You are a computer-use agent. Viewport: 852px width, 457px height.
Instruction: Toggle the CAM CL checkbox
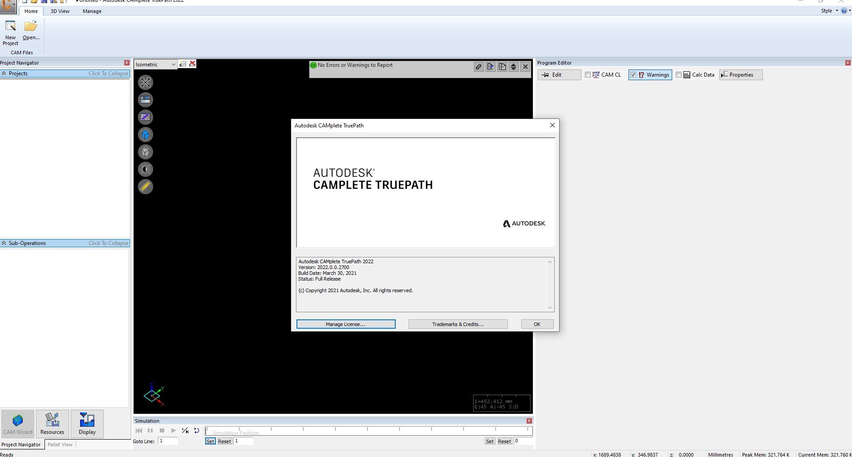click(x=588, y=75)
